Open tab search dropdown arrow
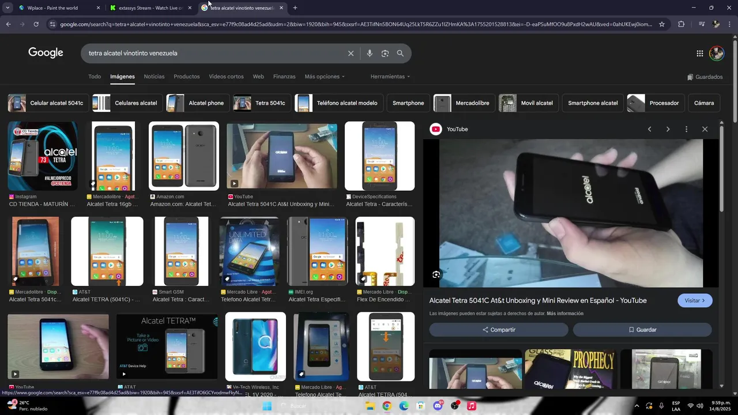 click(x=7, y=8)
